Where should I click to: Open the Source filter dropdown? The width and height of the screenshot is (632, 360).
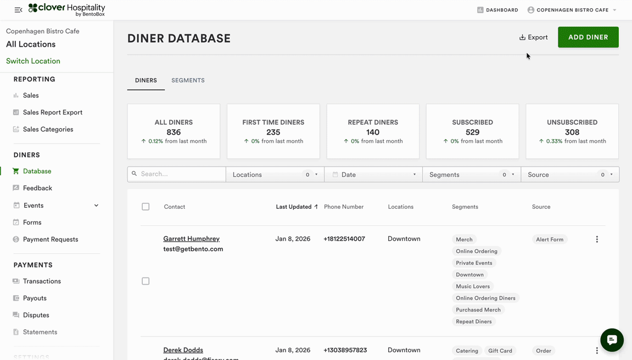coord(569,175)
